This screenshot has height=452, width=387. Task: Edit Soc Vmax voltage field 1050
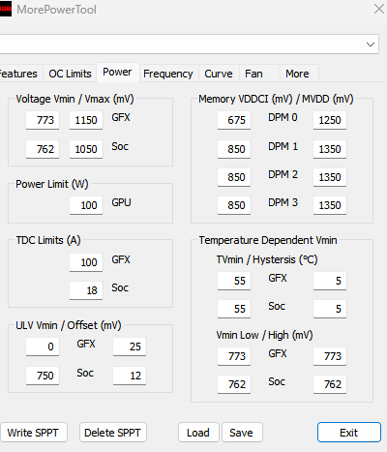pyautogui.click(x=86, y=149)
